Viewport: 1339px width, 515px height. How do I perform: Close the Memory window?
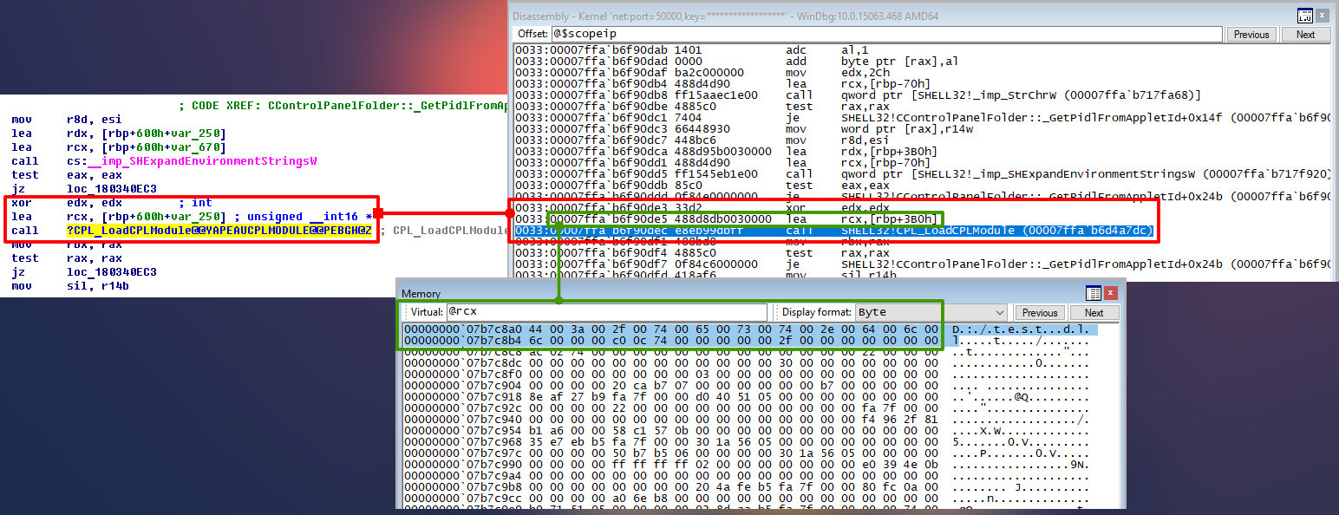tap(1111, 293)
